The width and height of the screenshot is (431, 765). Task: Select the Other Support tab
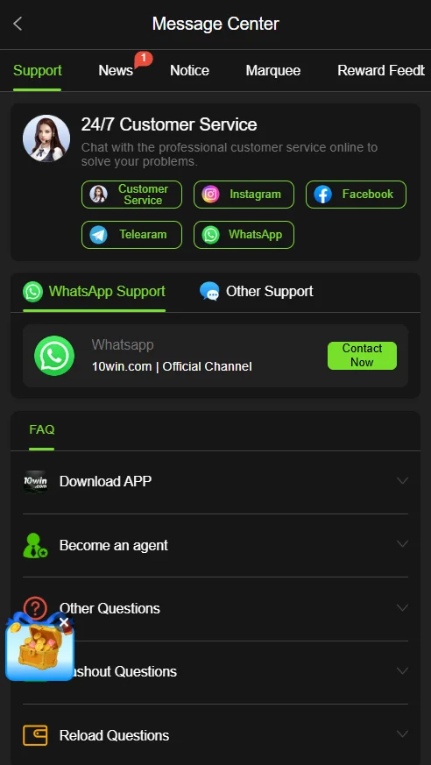pyautogui.click(x=257, y=292)
